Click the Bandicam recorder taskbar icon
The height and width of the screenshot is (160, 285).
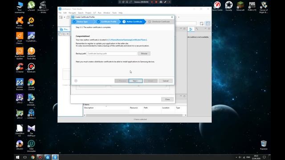(40, 157)
